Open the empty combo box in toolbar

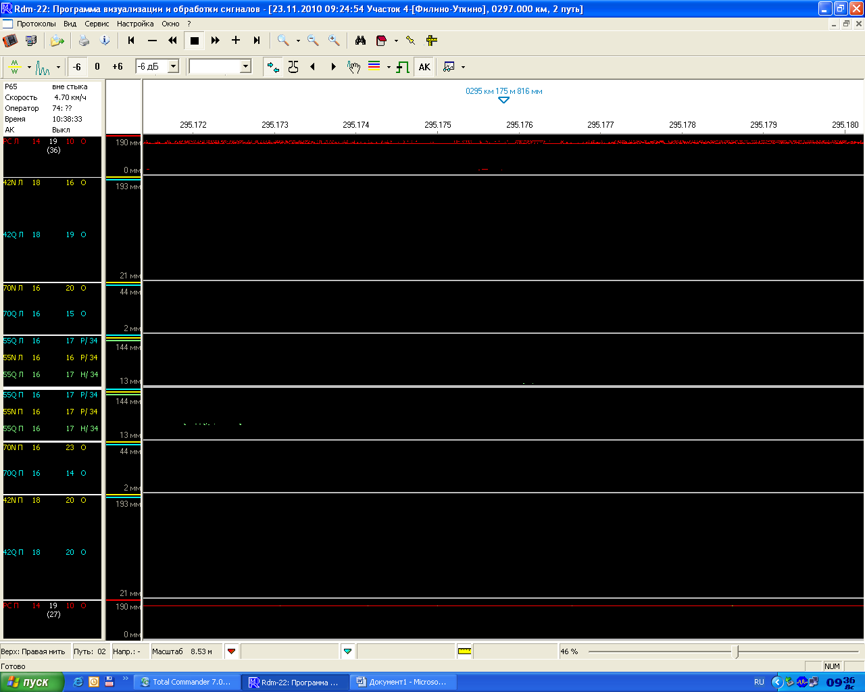220,66
